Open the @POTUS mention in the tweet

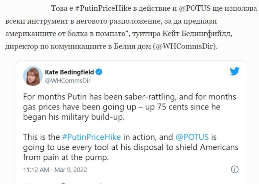[192, 137]
